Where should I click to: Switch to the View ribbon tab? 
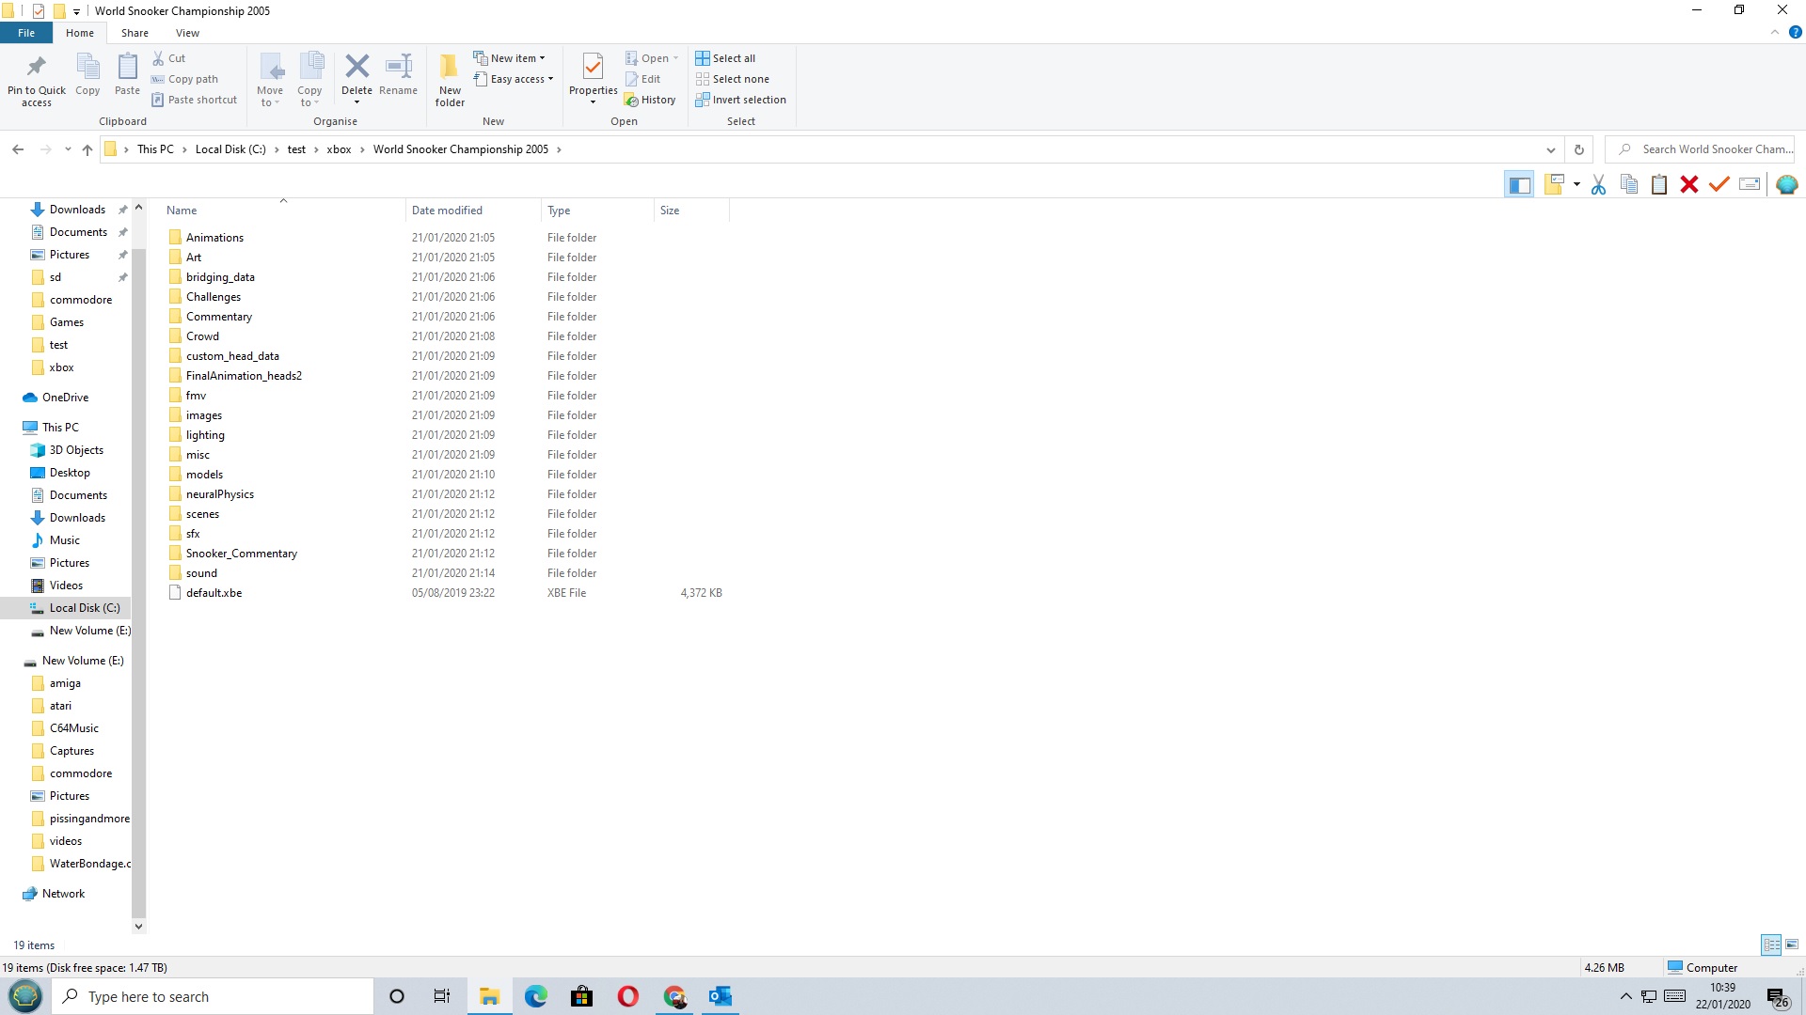[187, 33]
